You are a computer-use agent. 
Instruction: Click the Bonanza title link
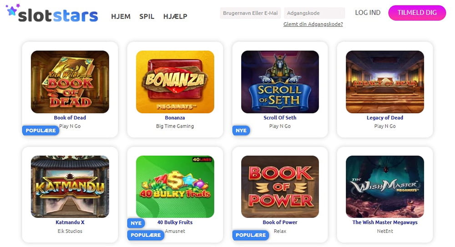click(175, 118)
